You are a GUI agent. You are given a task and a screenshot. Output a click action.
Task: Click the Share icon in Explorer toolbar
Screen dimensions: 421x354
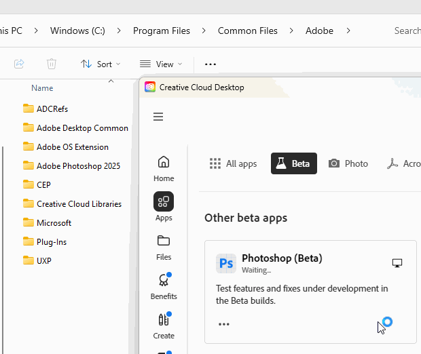[x=19, y=64]
